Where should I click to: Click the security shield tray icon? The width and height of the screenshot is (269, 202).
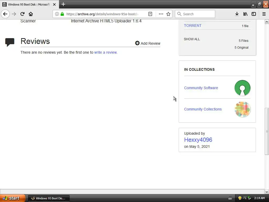tap(240, 198)
